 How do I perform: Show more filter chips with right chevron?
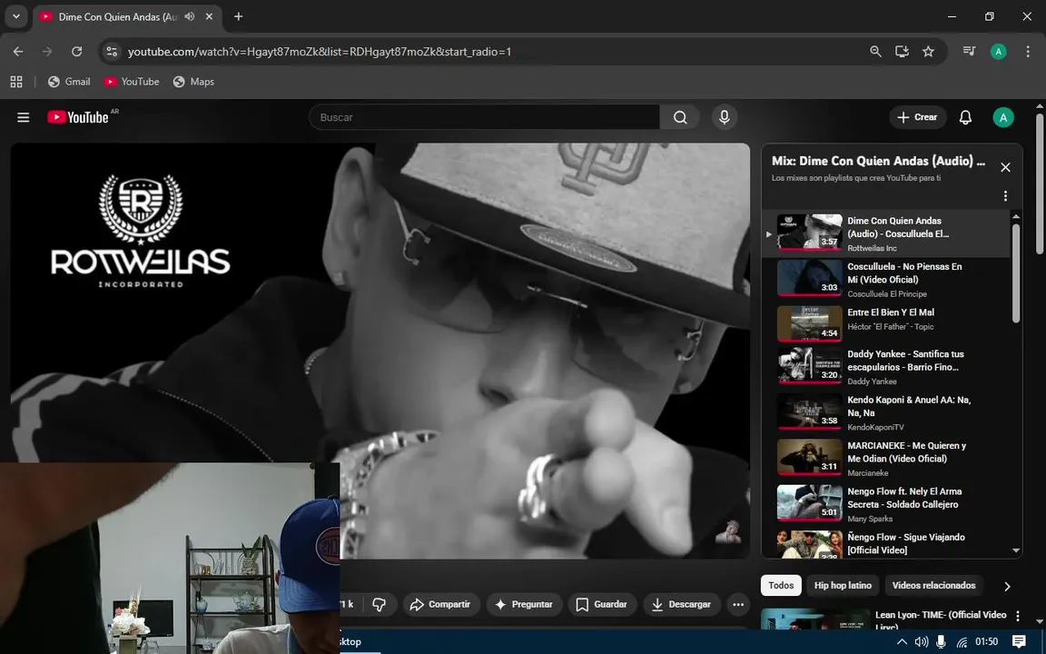pos(1007,586)
